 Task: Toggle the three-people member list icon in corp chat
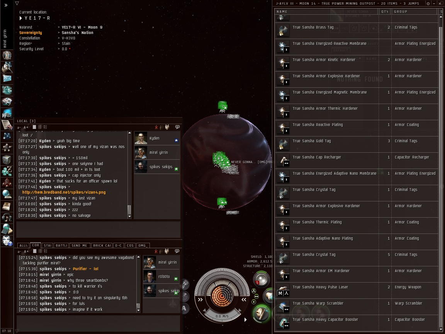(167, 251)
